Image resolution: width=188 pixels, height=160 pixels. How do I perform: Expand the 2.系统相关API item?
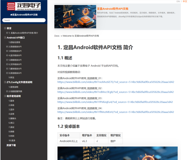7,46
